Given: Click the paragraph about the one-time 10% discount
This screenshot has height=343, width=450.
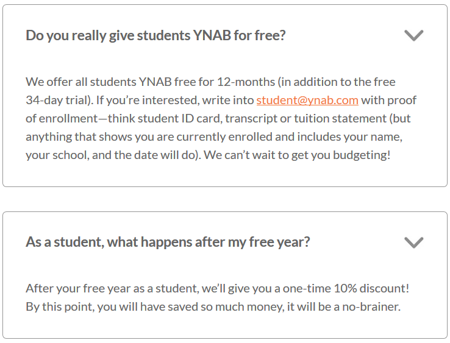Looking at the screenshot, I should (x=217, y=297).
